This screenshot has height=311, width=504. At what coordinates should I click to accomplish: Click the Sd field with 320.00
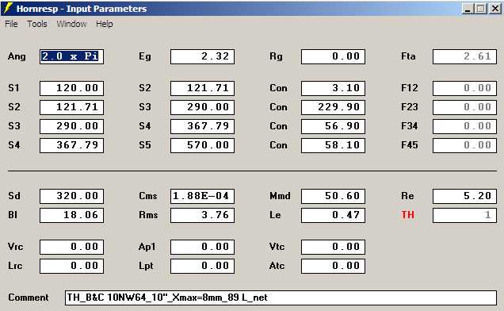click(71, 196)
